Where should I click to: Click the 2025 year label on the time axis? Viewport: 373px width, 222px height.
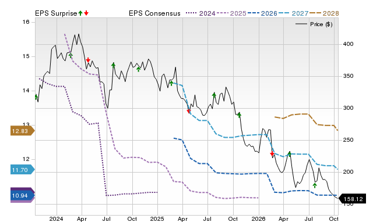coord(157,219)
